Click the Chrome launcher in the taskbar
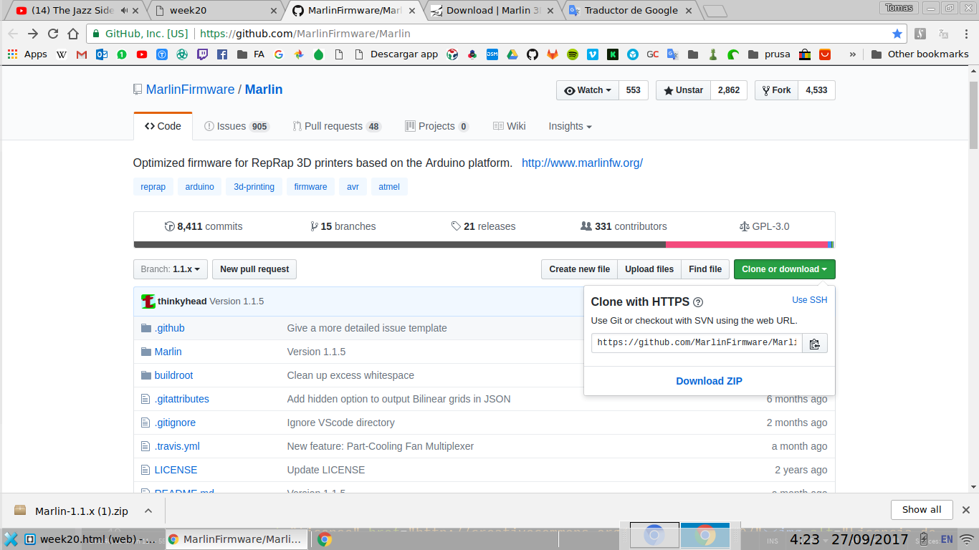979x550 pixels. (x=324, y=539)
